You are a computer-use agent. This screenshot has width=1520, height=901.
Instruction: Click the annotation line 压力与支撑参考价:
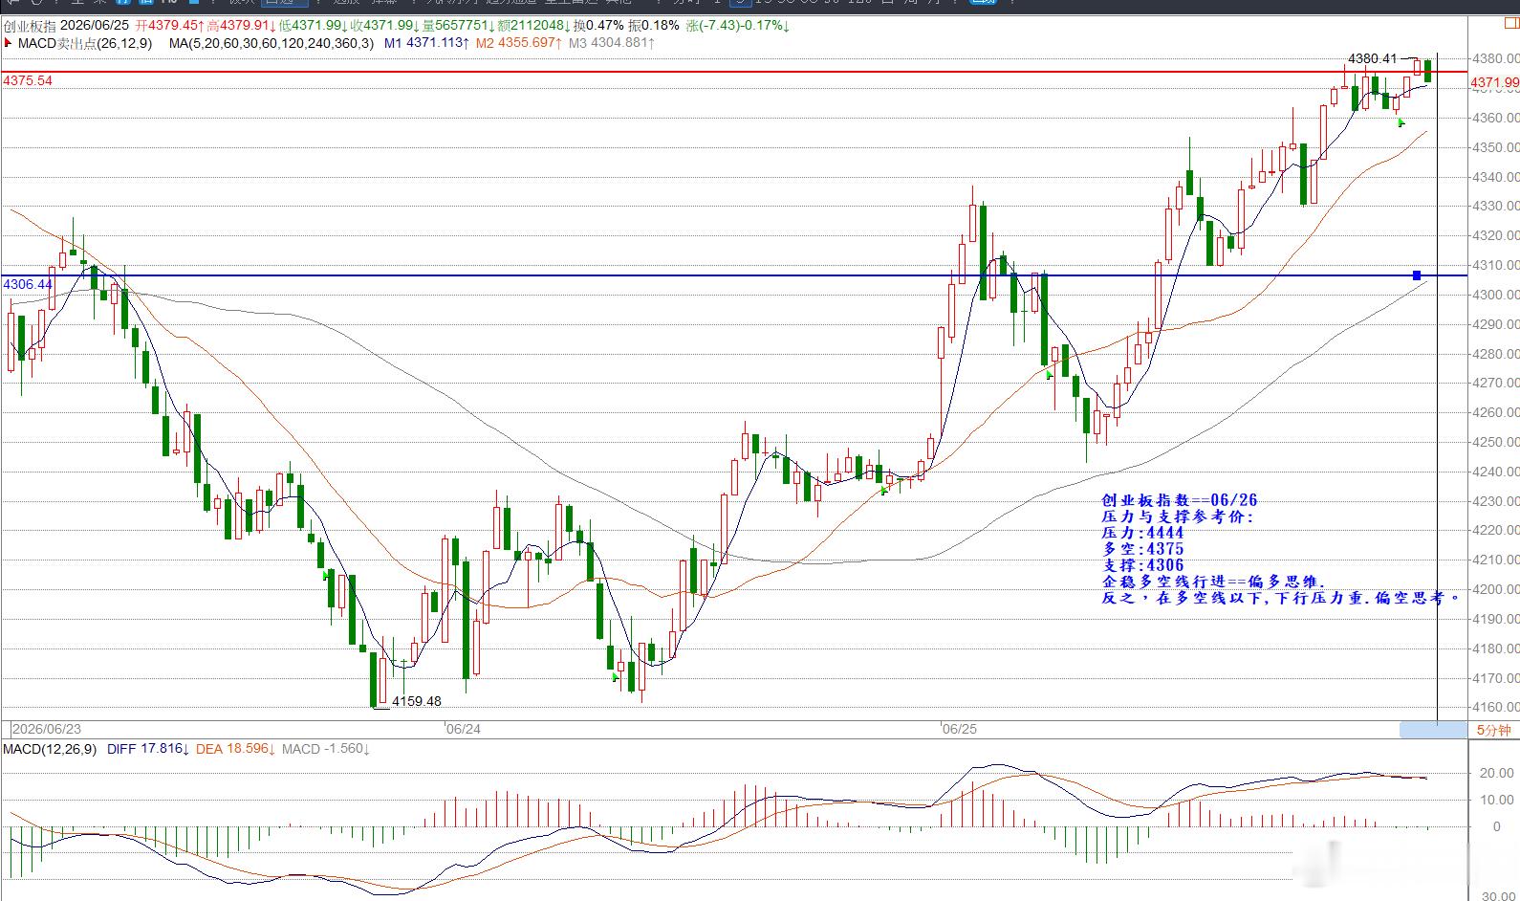pyautogui.click(x=1178, y=516)
